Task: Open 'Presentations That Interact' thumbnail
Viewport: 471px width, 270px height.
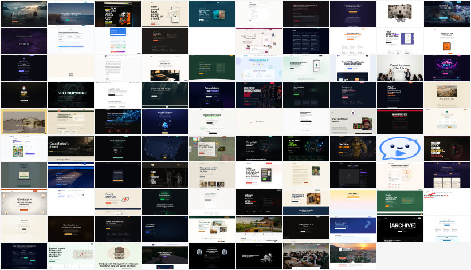Action: click(212, 95)
